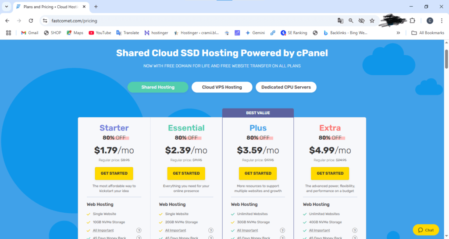
Task: Open a new tab with plus button
Action: click(x=96, y=7)
